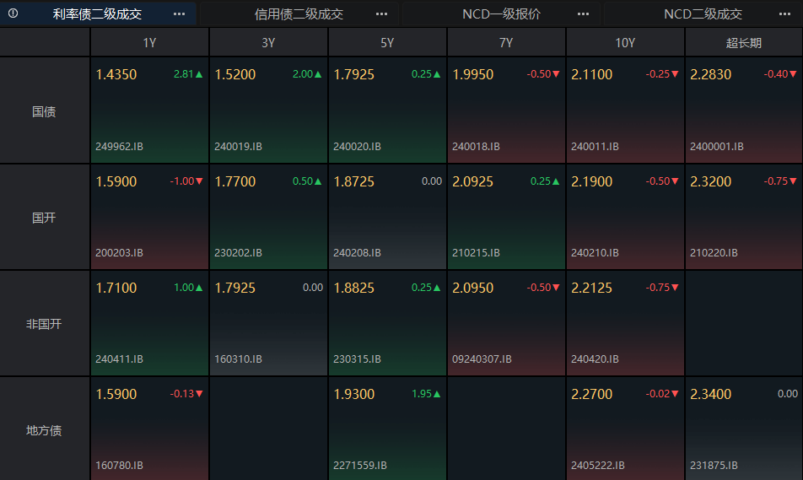Switch to the 信用债二级成交 tab

[299, 13]
